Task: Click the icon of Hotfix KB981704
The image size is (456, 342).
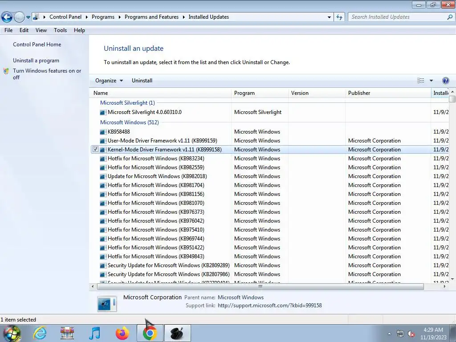Action: tap(103, 186)
